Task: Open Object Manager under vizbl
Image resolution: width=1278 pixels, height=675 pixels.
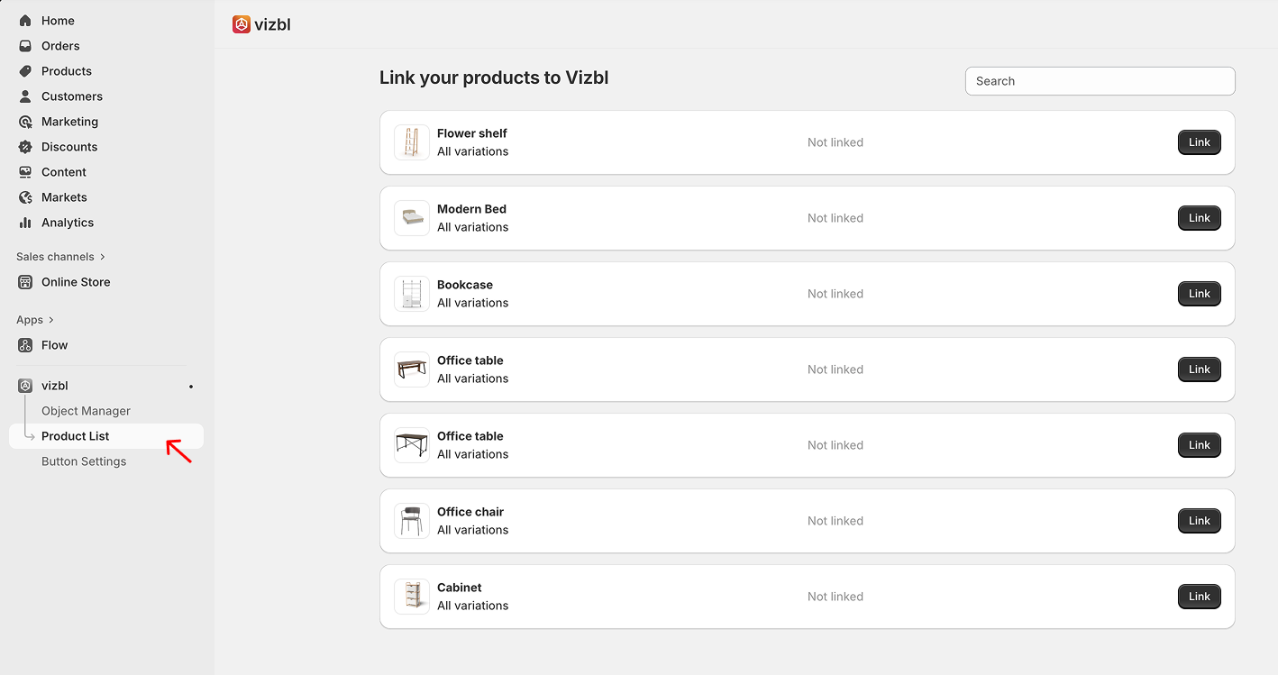Action: click(86, 411)
